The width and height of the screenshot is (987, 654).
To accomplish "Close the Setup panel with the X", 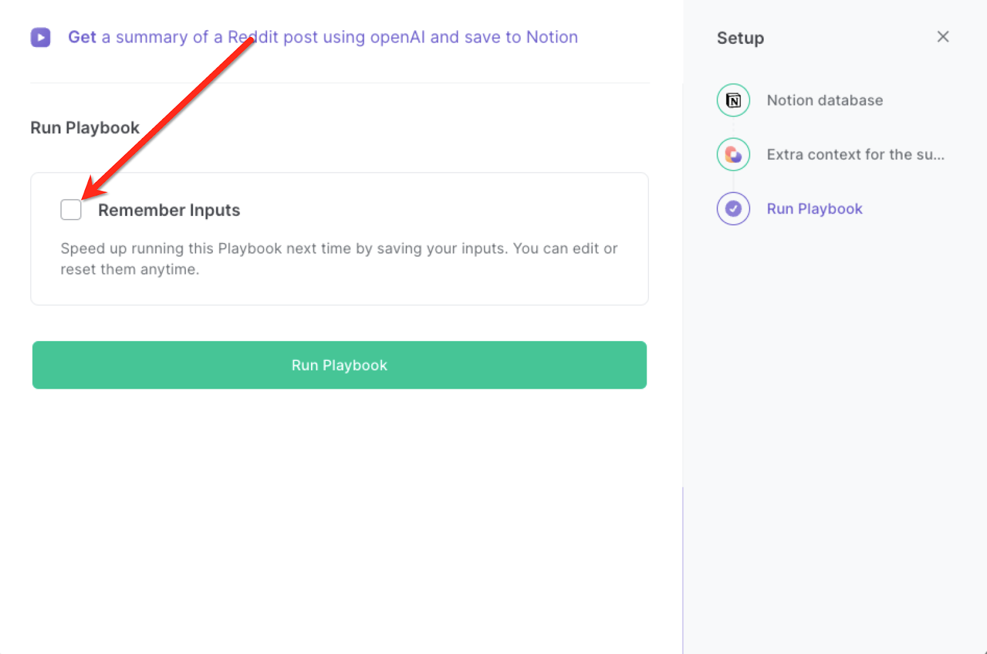I will click(x=943, y=37).
